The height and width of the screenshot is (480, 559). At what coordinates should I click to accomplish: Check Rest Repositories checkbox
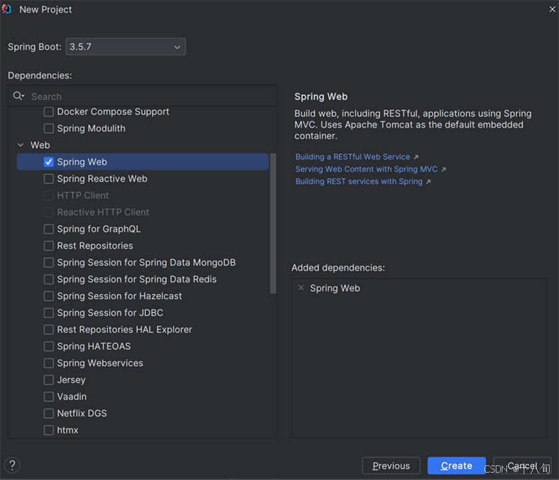pyautogui.click(x=49, y=246)
